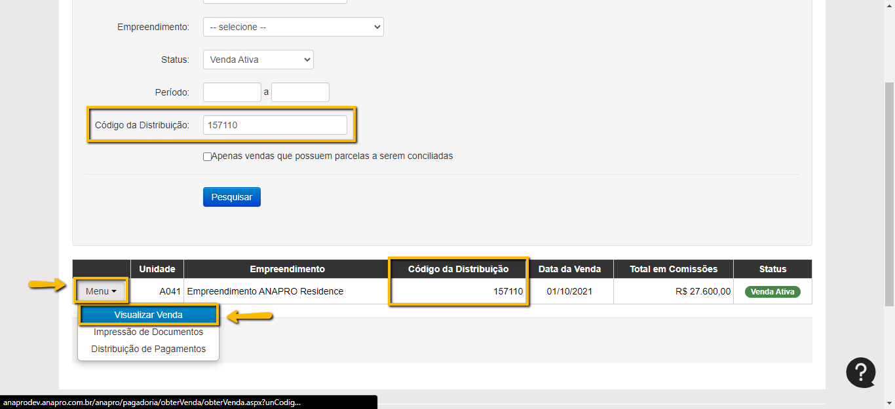
Task: Open Distribuição de Pagamentos menu entry
Action: coord(148,349)
